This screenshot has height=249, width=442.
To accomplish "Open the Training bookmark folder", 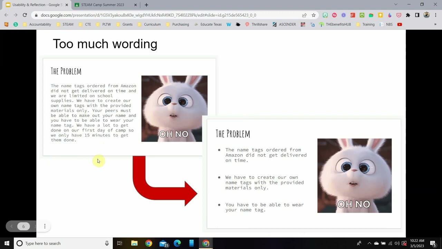I will (x=365, y=25).
